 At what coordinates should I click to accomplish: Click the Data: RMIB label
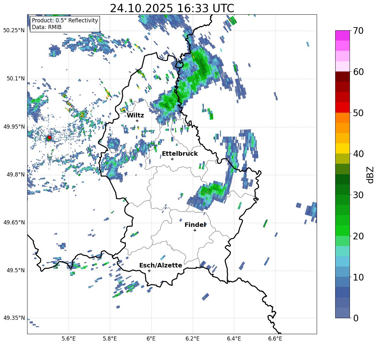47,27
